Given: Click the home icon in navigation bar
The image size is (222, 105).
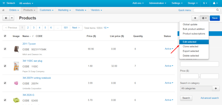Looking at the screenshot, I should point(3,10).
